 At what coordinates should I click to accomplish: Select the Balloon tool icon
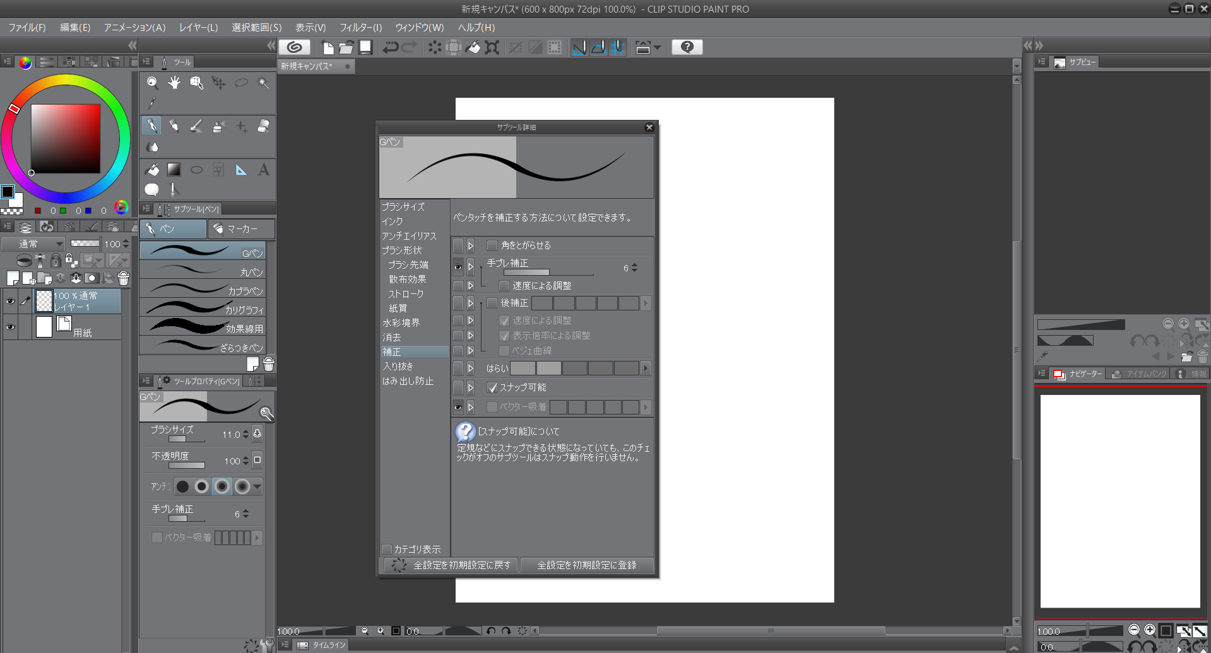click(152, 189)
